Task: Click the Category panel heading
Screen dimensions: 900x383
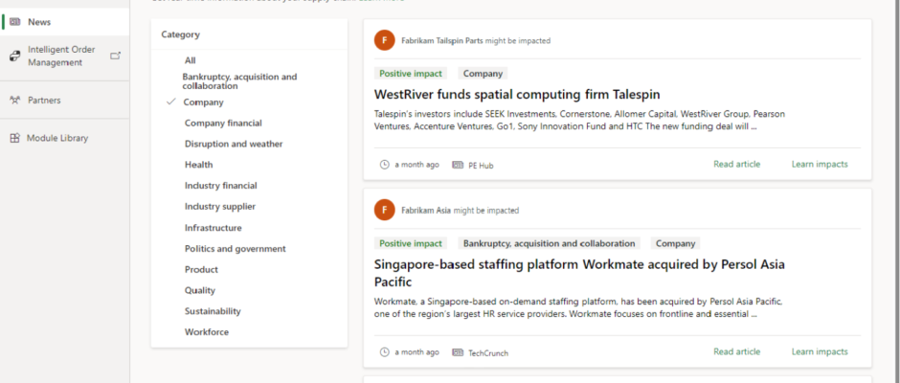Action: [181, 34]
